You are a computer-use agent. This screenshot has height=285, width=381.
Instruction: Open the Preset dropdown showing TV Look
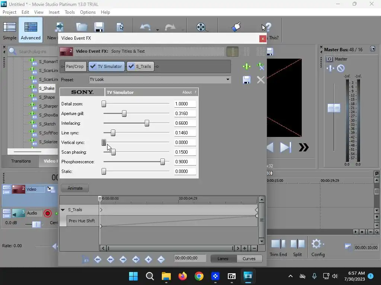click(160, 79)
